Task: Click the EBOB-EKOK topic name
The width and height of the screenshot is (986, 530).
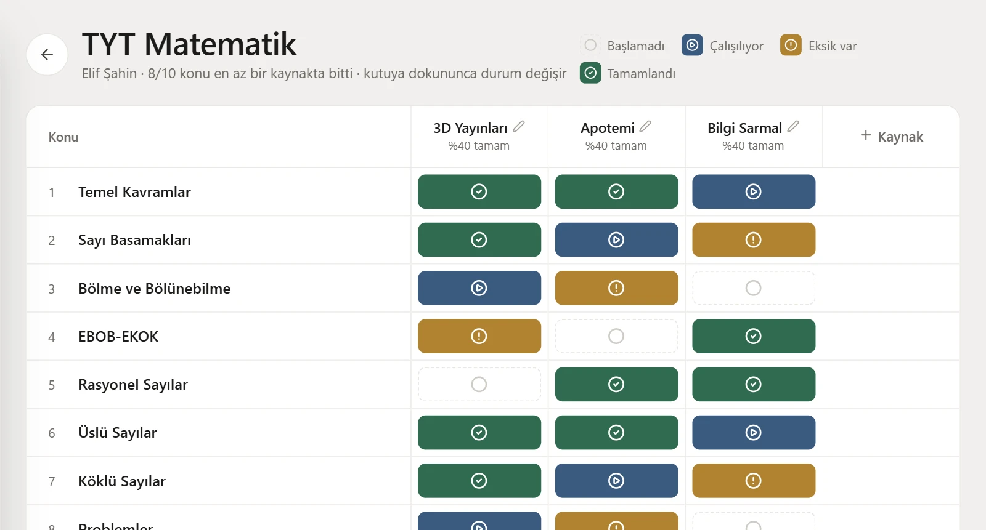Action: point(118,337)
